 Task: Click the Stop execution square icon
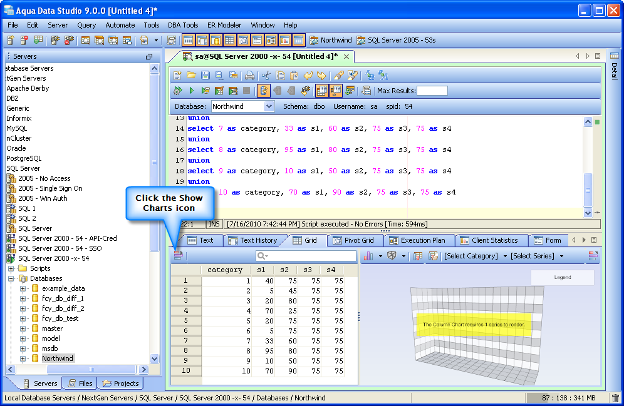tap(247, 91)
